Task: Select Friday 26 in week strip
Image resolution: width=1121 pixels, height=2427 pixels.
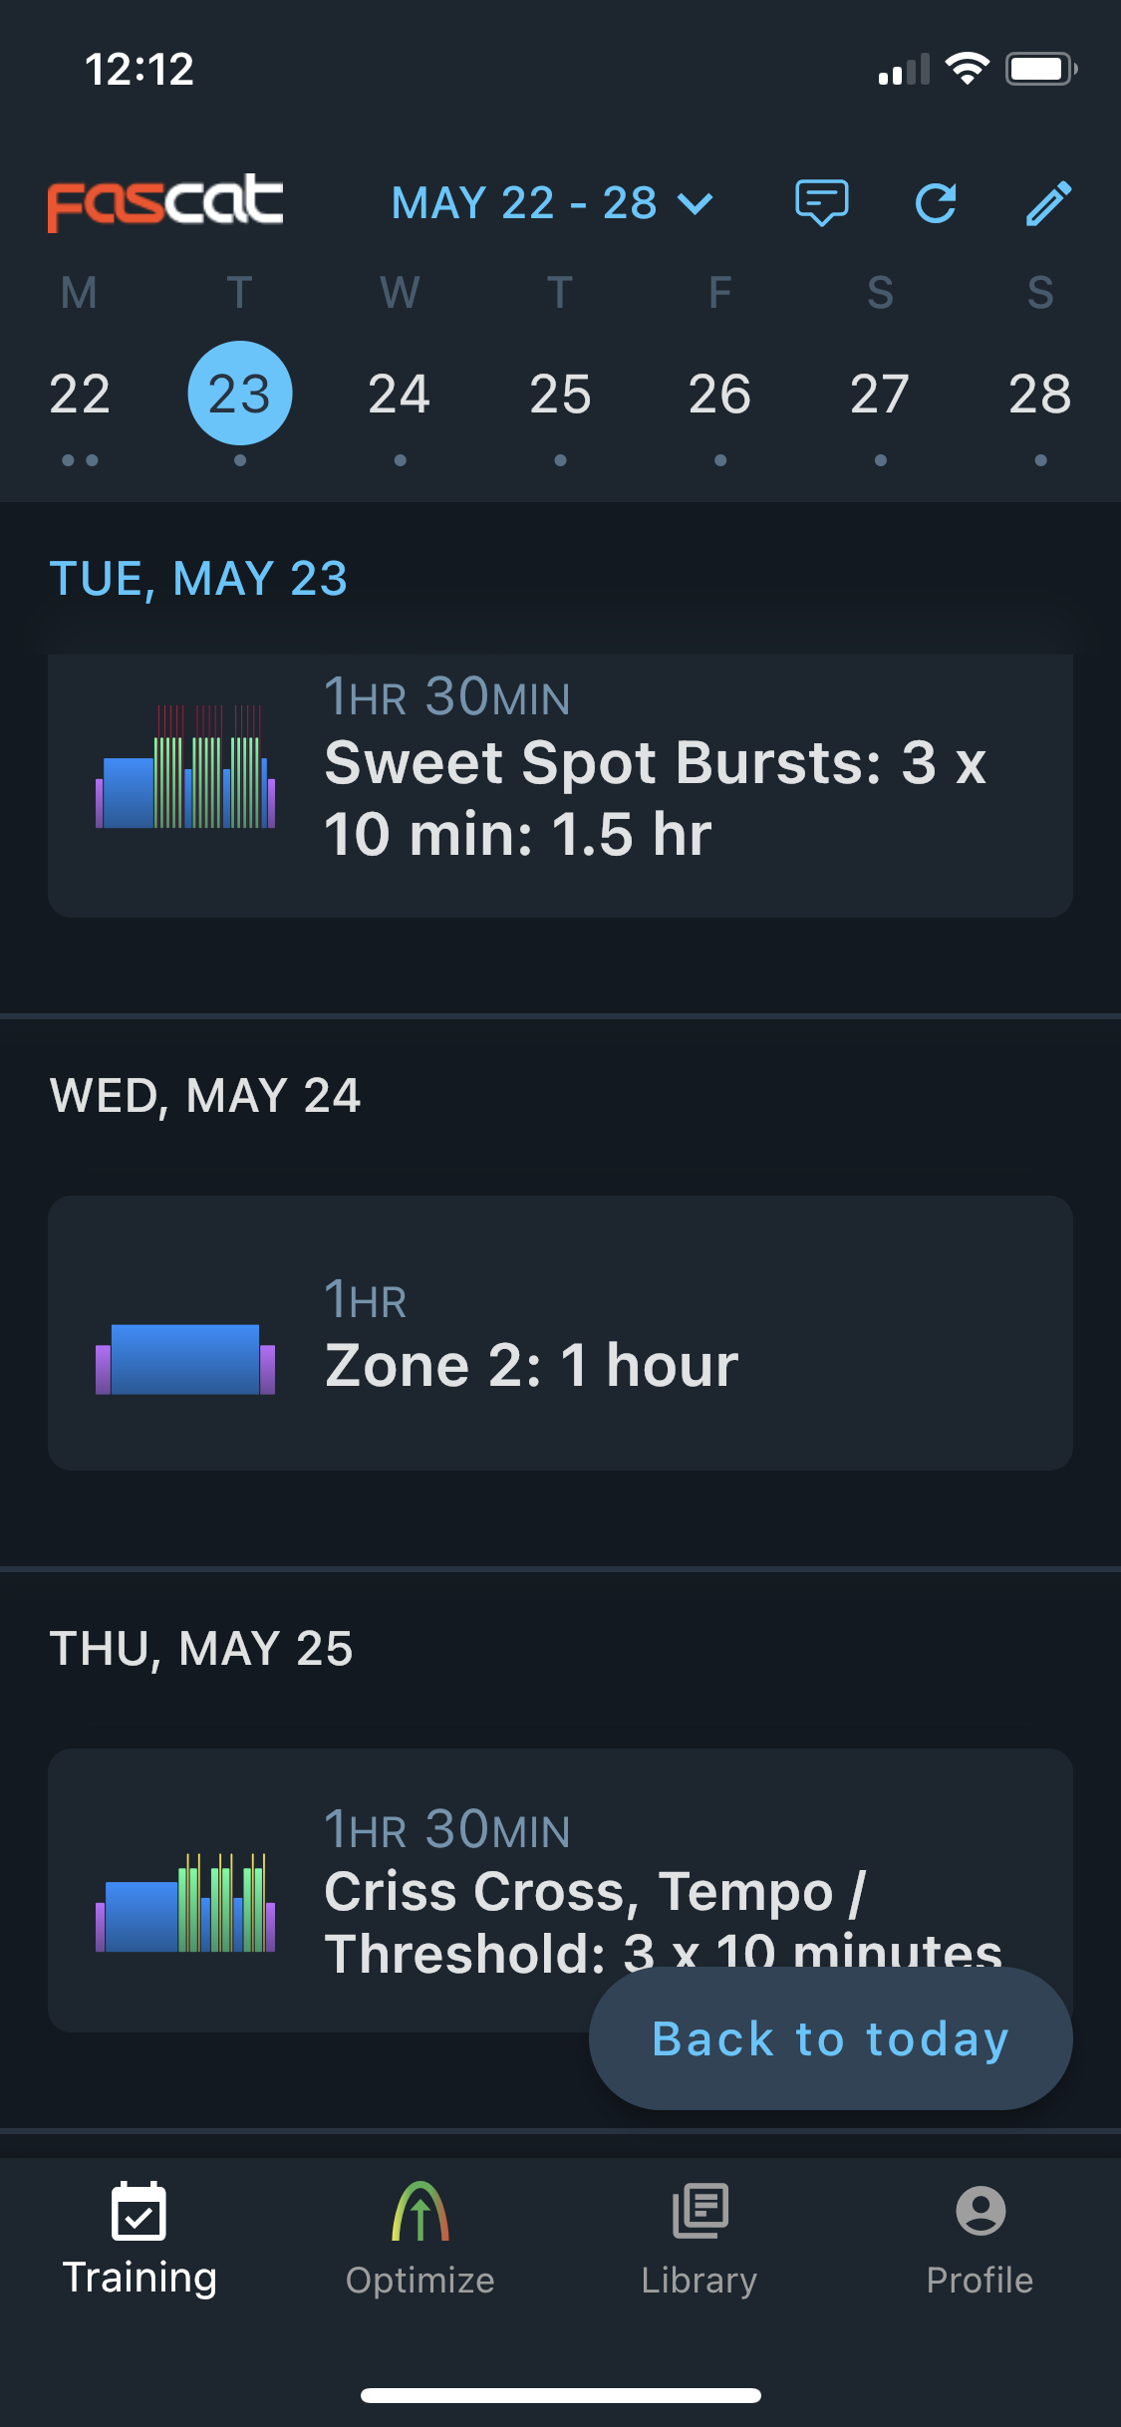Action: point(719,394)
